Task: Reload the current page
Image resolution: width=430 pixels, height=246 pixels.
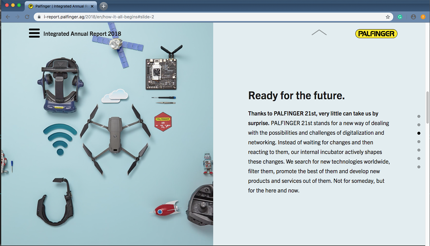Action: click(27, 17)
